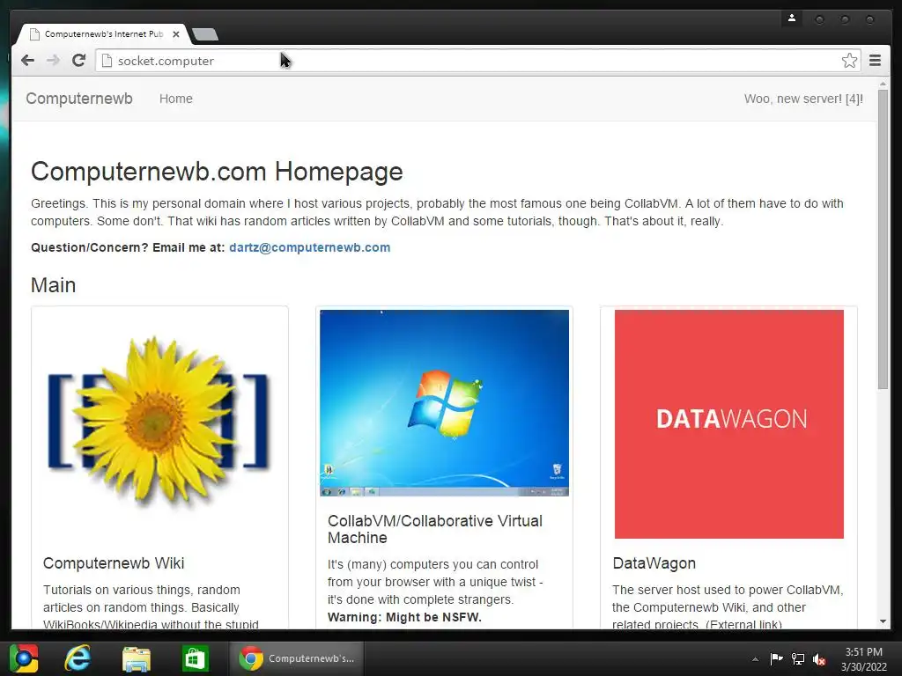The height and width of the screenshot is (676, 902).
Task: Open a new tab with the new tab button
Action: tap(204, 34)
